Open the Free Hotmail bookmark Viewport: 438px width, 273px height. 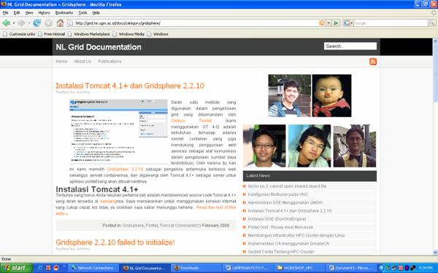pos(52,34)
